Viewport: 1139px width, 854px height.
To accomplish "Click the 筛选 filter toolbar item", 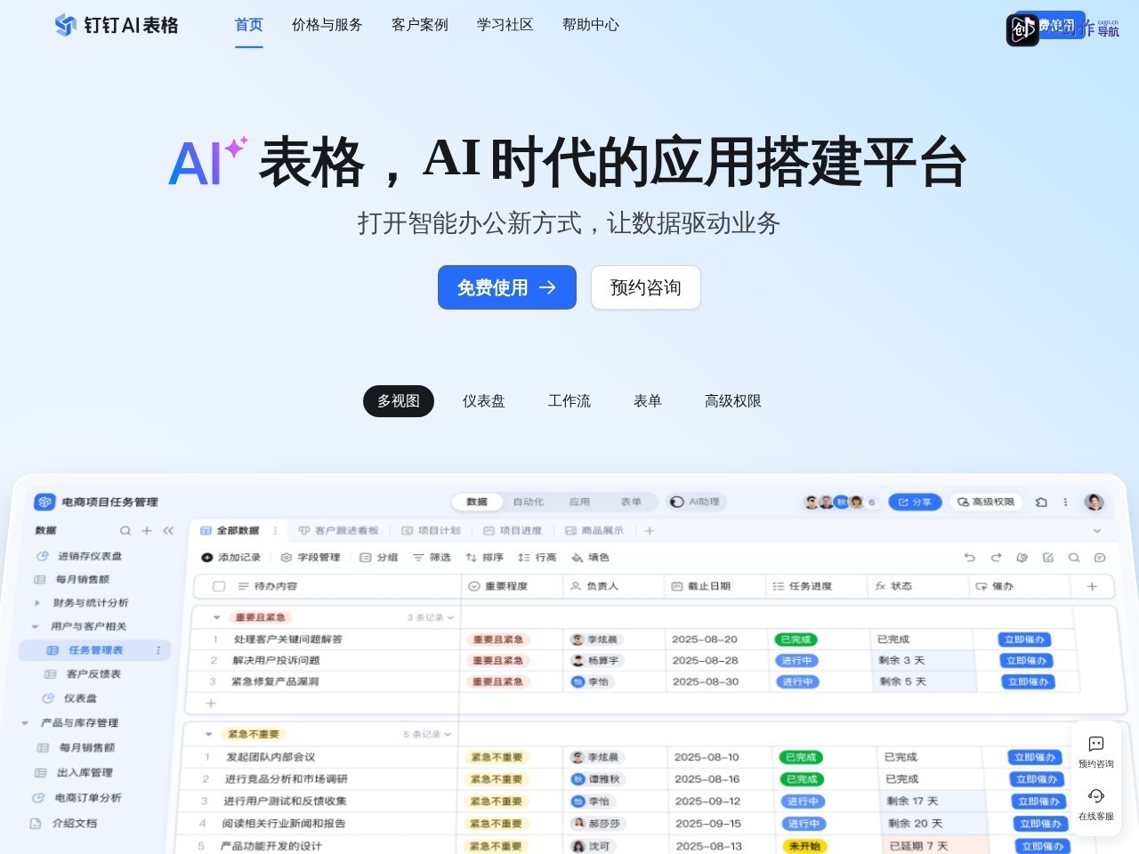I will (x=432, y=558).
